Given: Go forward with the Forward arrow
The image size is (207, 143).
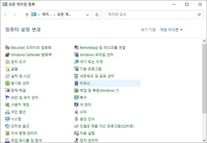Looking at the screenshot, I should coord(14,15).
